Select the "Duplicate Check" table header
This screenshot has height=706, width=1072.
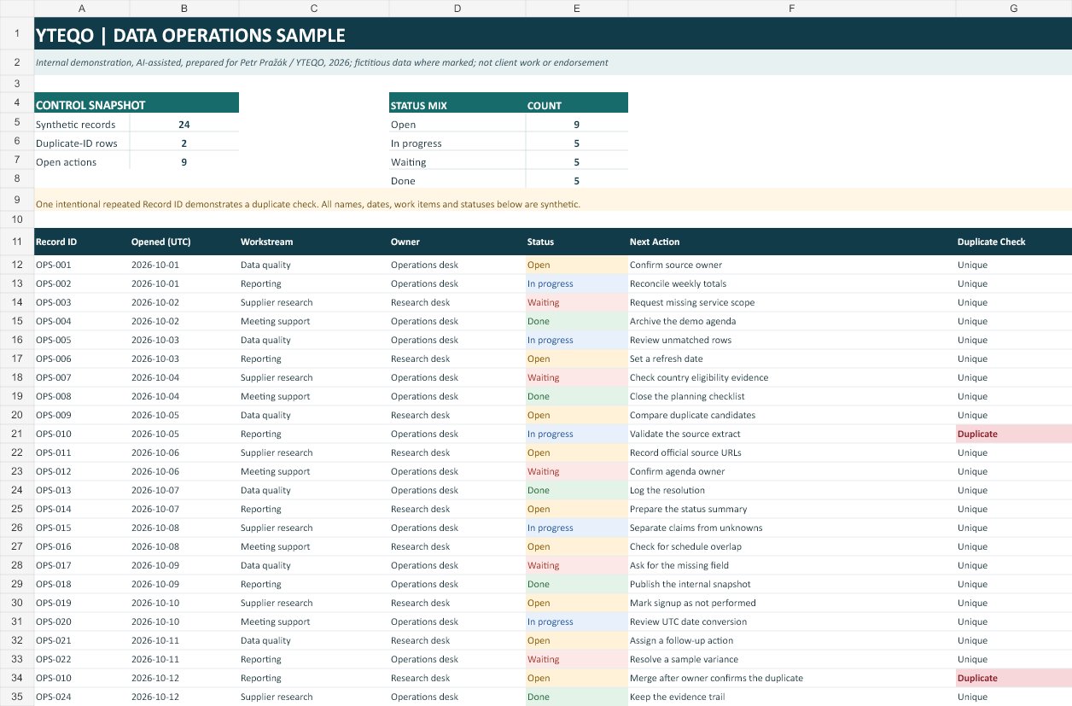pos(1014,242)
